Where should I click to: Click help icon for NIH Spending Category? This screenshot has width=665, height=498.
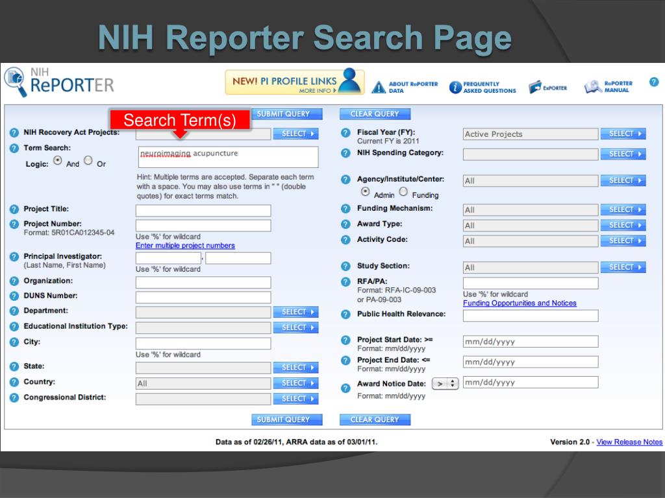point(345,153)
